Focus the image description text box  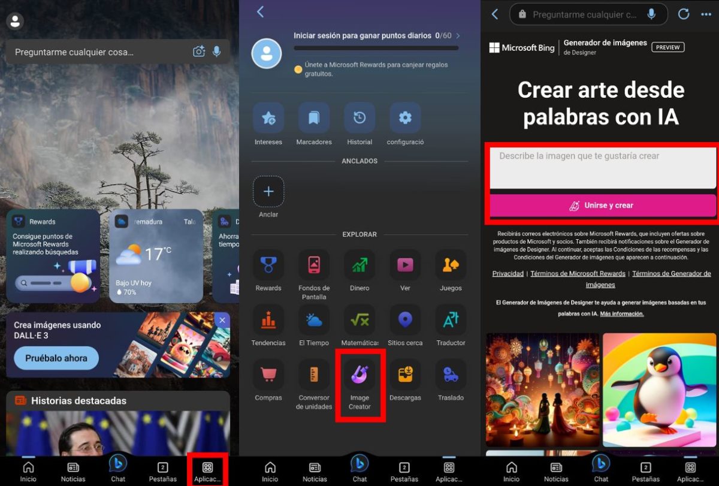[x=603, y=169]
